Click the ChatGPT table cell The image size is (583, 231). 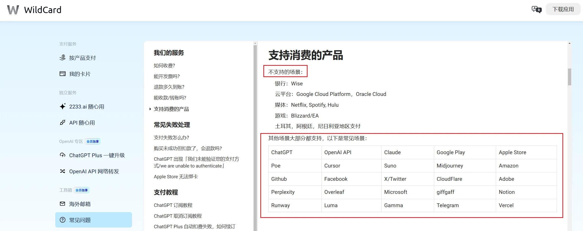[295, 152]
